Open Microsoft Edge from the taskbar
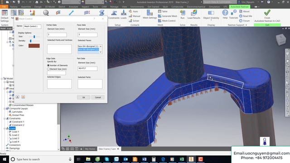The image size is (290, 163). coord(163,159)
